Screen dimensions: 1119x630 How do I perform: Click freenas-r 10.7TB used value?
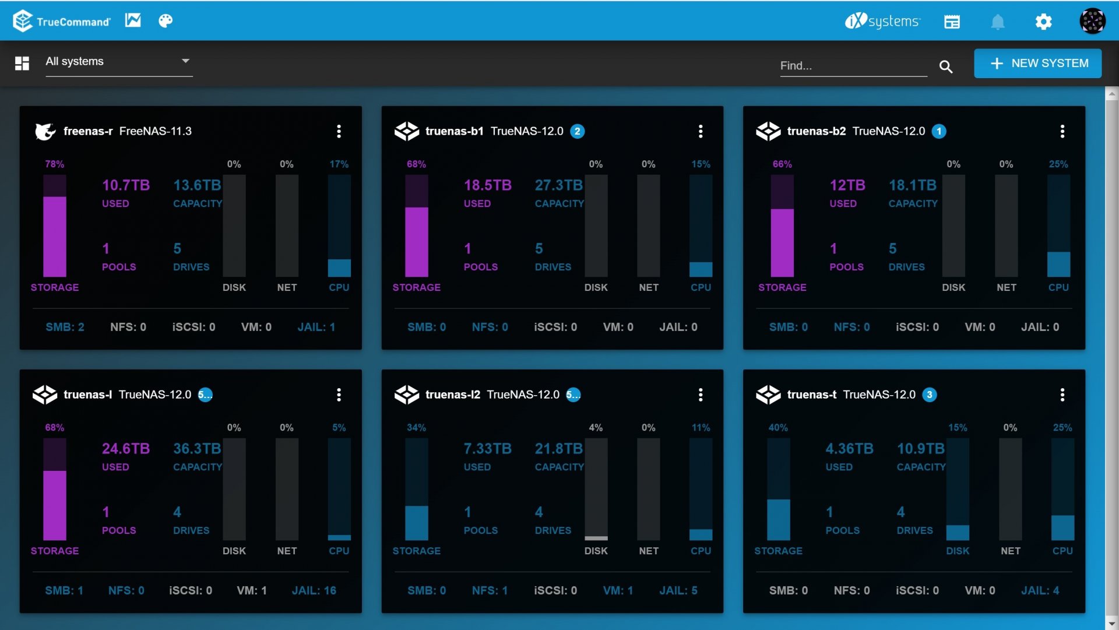coord(126,185)
